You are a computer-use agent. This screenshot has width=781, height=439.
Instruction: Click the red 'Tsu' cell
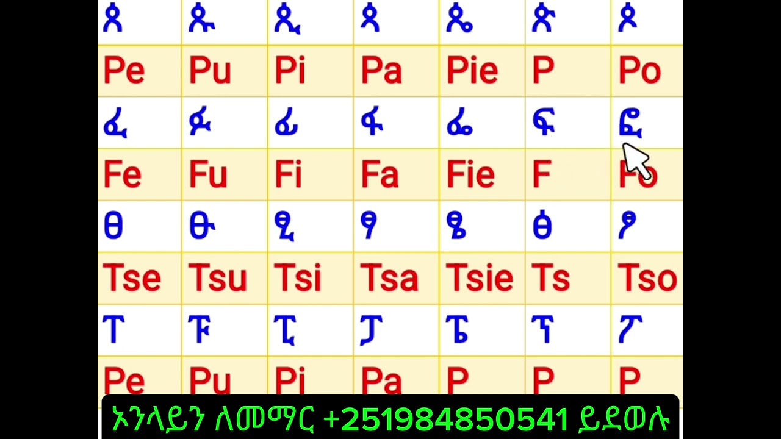tap(218, 278)
